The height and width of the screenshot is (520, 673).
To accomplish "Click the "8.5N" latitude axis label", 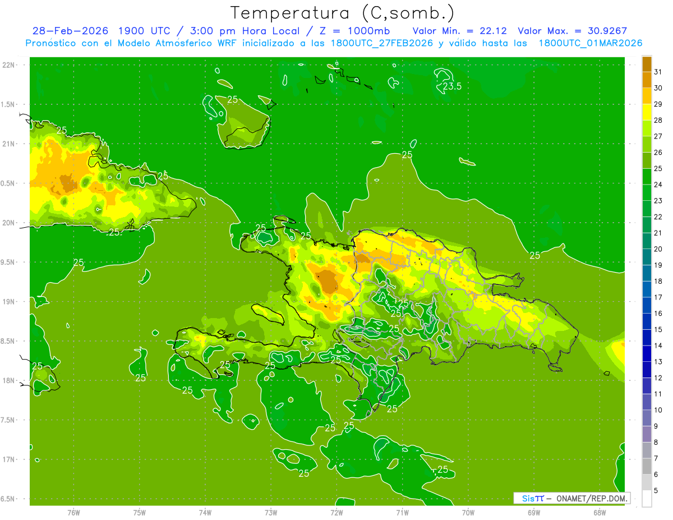I will click(x=8, y=341).
